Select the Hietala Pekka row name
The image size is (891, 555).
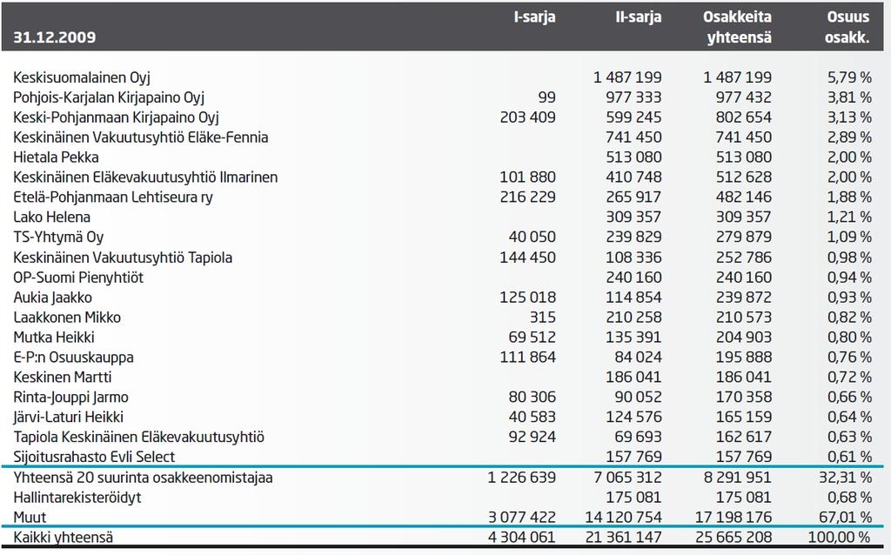[56, 157]
